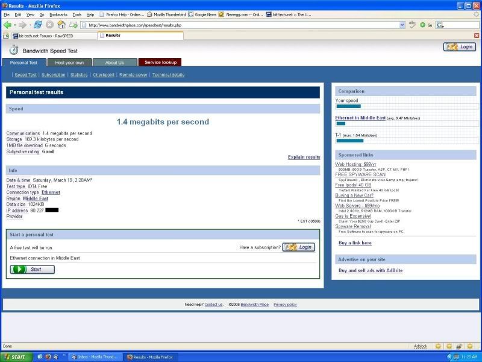Open the File menu

pyautogui.click(x=7, y=14)
